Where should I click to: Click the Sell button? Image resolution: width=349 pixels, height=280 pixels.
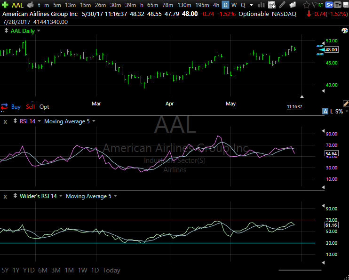click(x=30, y=107)
